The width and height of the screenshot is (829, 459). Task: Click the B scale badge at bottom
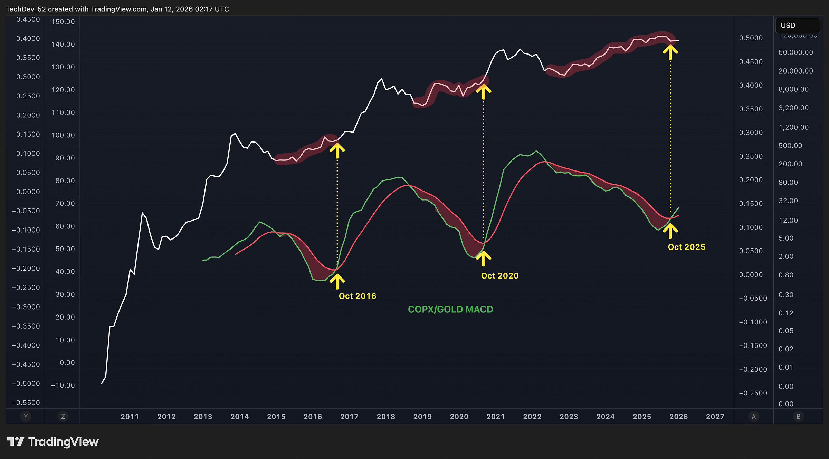point(798,417)
